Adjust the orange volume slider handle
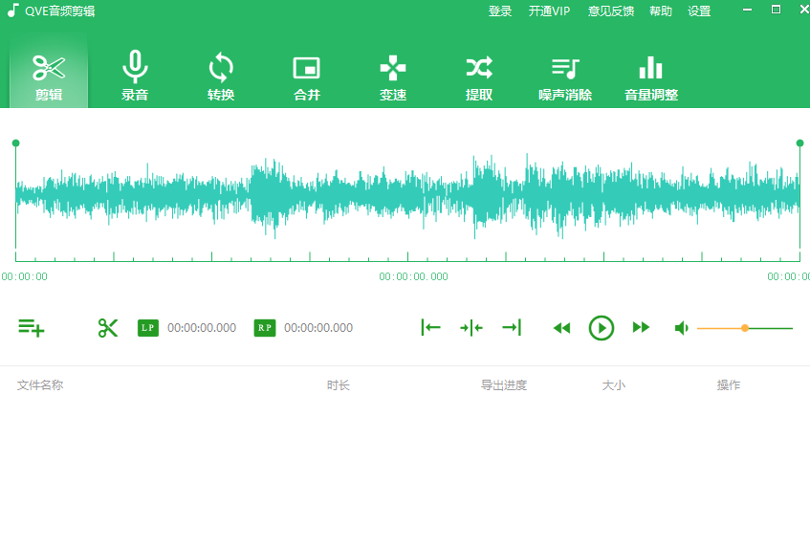Viewport: 810px width, 548px height. pyautogui.click(x=745, y=328)
